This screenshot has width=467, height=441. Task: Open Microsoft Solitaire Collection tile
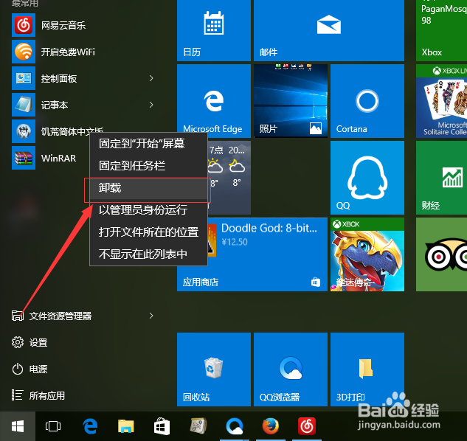(x=441, y=101)
